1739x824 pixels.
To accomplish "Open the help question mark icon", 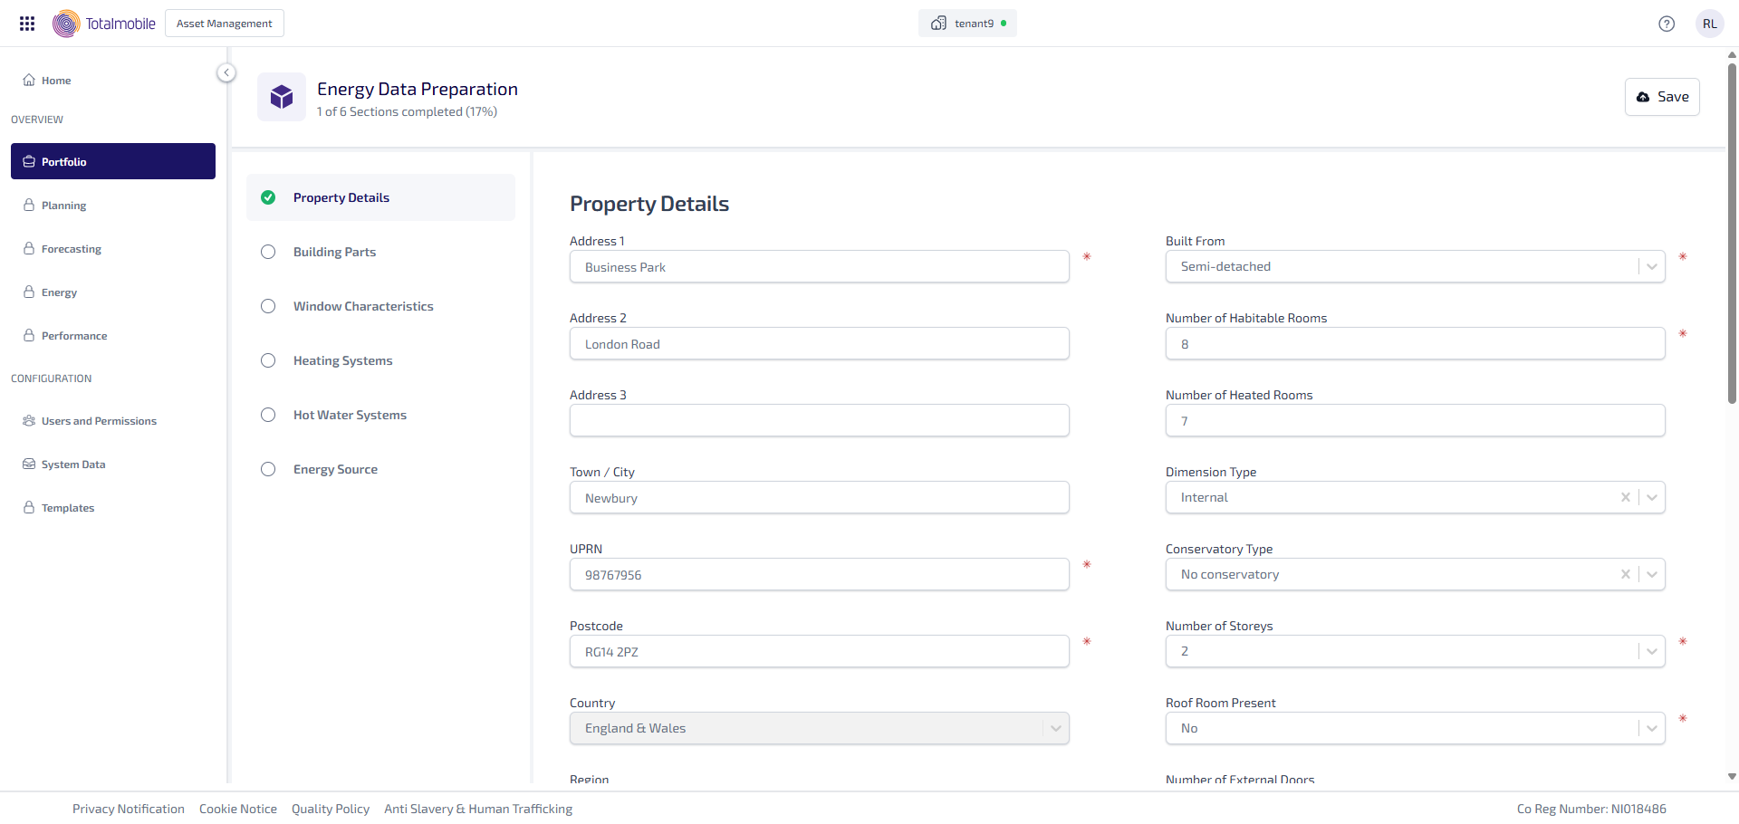I will 1667,24.
